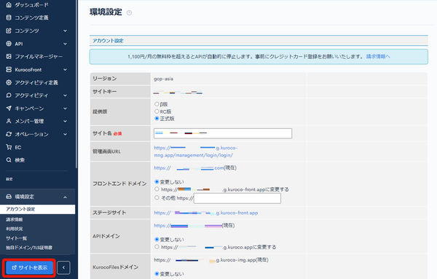Collapse the 環境設定 menu chevron
437x279 pixels.
coord(65,197)
